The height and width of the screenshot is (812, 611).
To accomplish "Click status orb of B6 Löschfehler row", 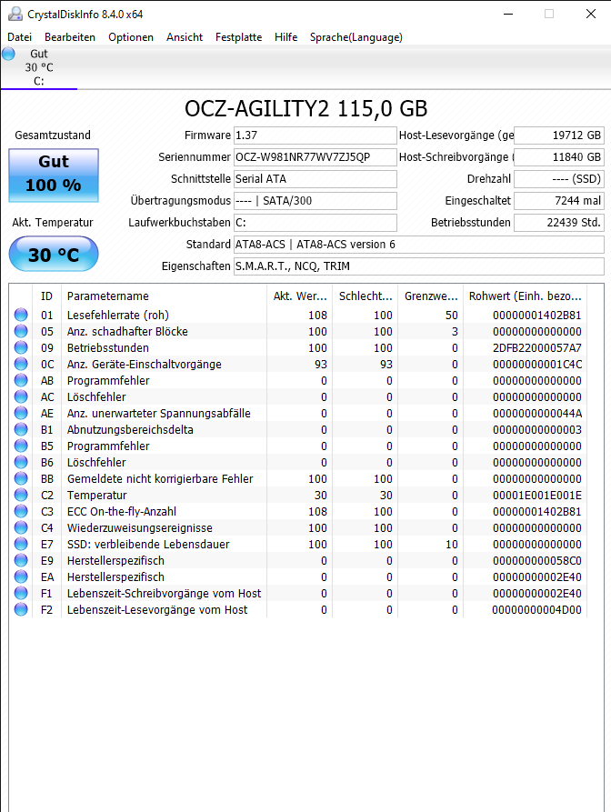I will pos(21,462).
